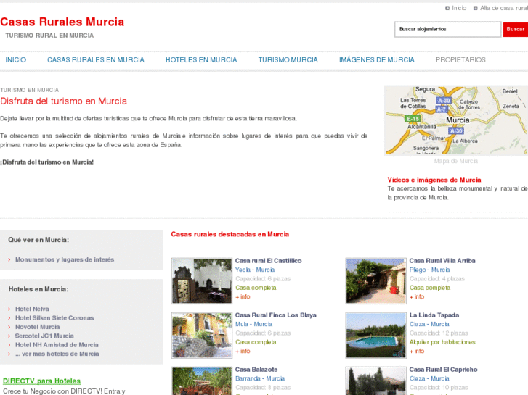This screenshot has width=528, height=395.
Task: Click the icon beside Alta de casa rural
Action: 475,8
